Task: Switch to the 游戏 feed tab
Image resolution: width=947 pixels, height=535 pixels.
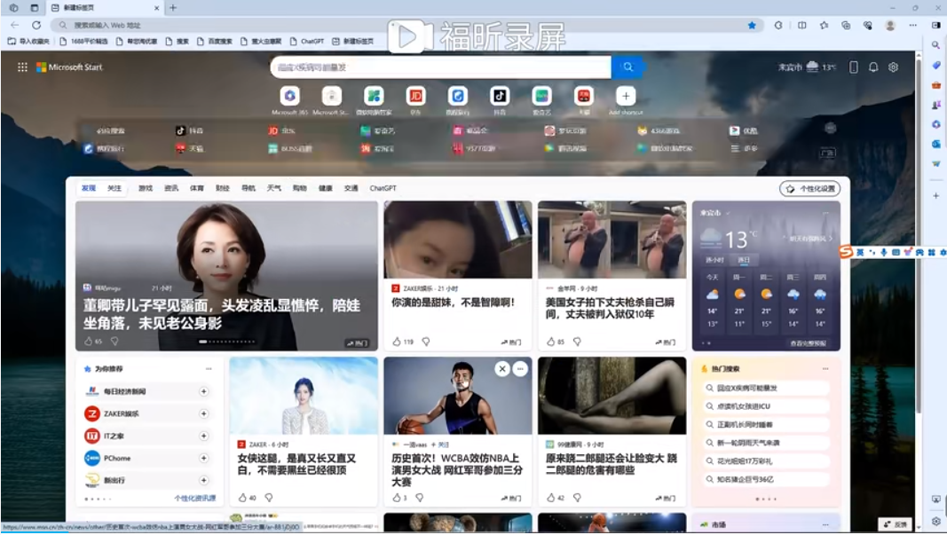Action: [145, 188]
